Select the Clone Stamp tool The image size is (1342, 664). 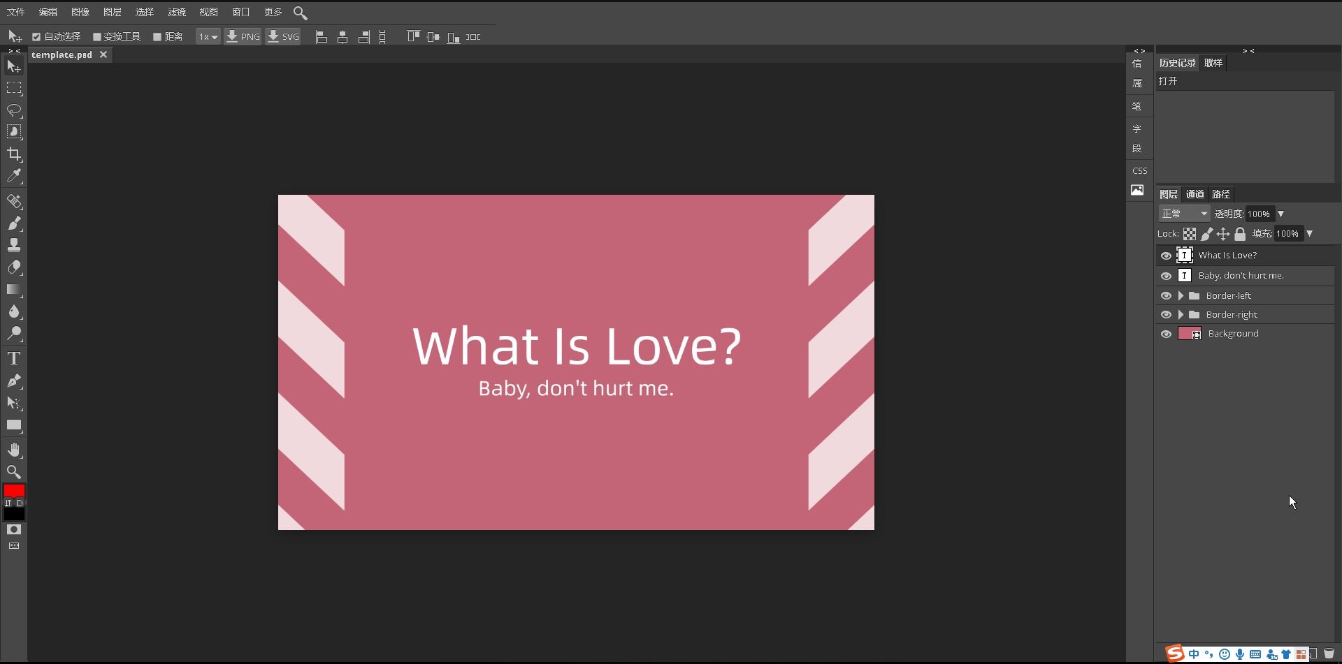click(x=14, y=245)
